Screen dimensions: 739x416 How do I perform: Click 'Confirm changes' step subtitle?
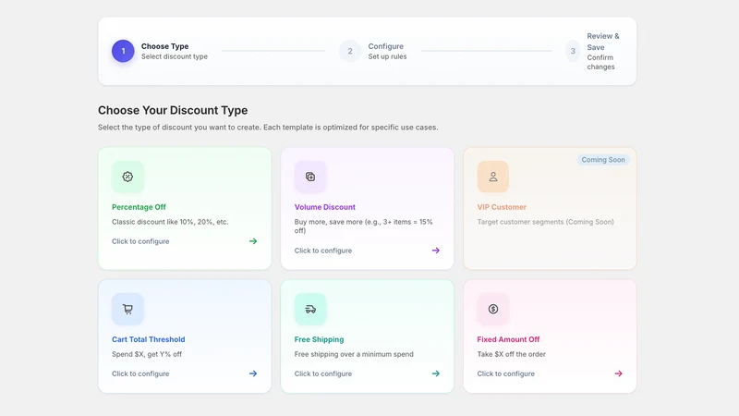pyautogui.click(x=601, y=62)
